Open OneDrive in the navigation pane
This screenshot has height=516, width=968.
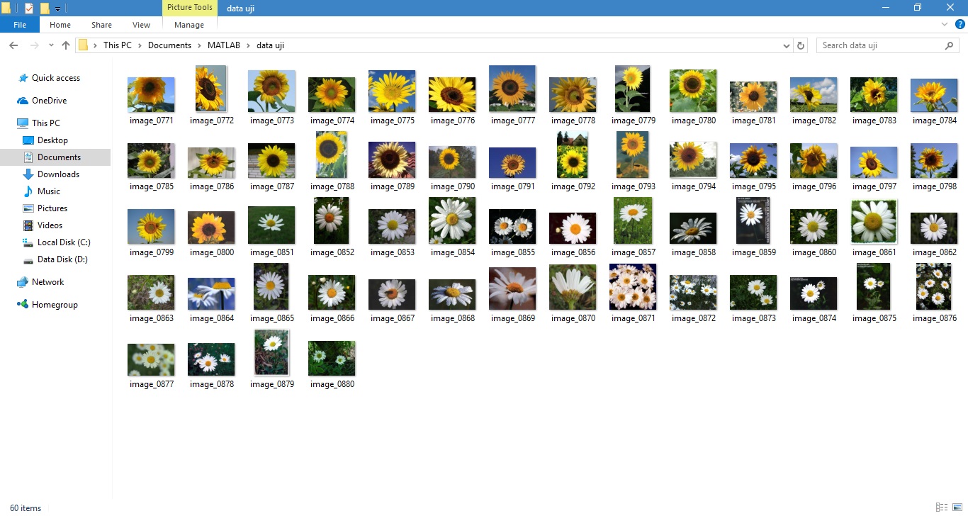[x=49, y=101]
